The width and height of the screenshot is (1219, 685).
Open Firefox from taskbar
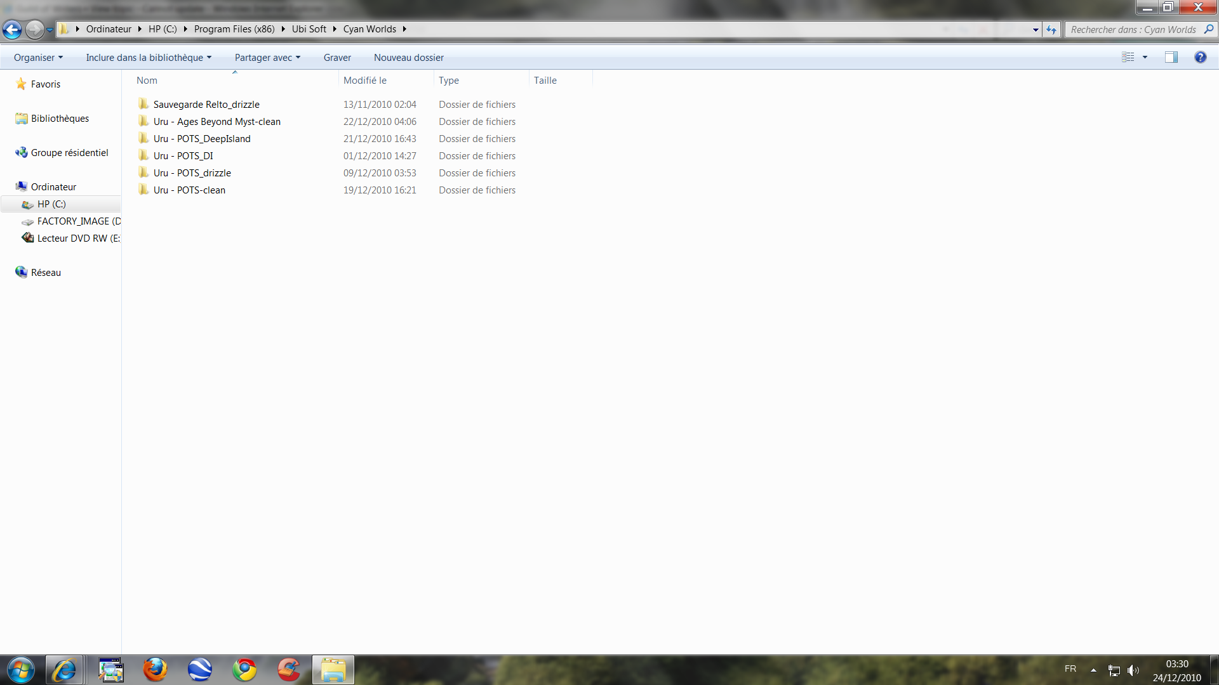(155, 670)
